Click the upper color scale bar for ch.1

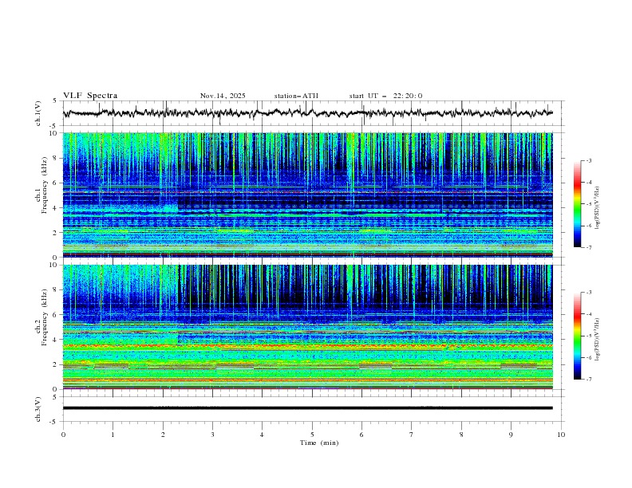tap(577, 204)
